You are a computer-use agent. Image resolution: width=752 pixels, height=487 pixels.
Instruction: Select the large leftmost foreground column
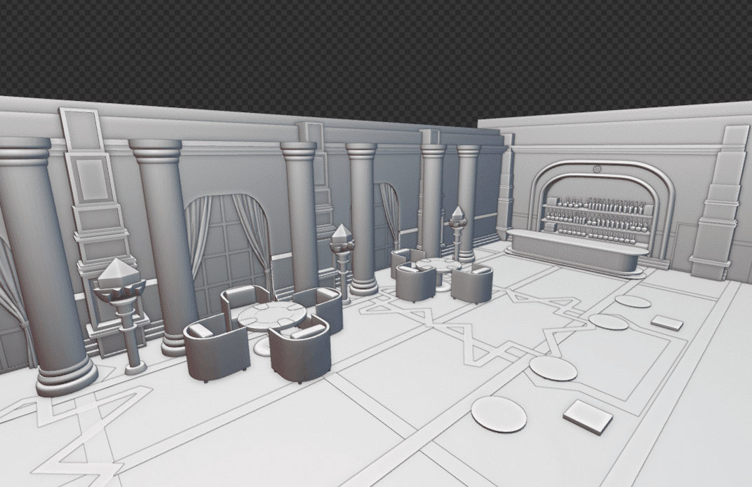click(43, 266)
